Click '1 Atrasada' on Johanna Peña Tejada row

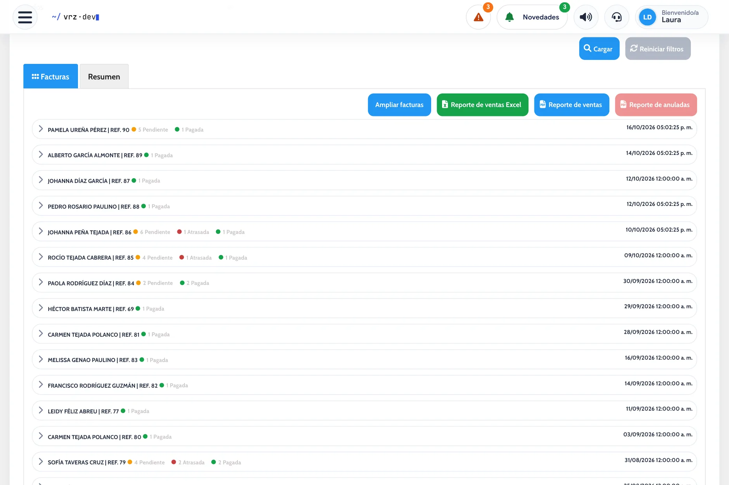click(196, 232)
